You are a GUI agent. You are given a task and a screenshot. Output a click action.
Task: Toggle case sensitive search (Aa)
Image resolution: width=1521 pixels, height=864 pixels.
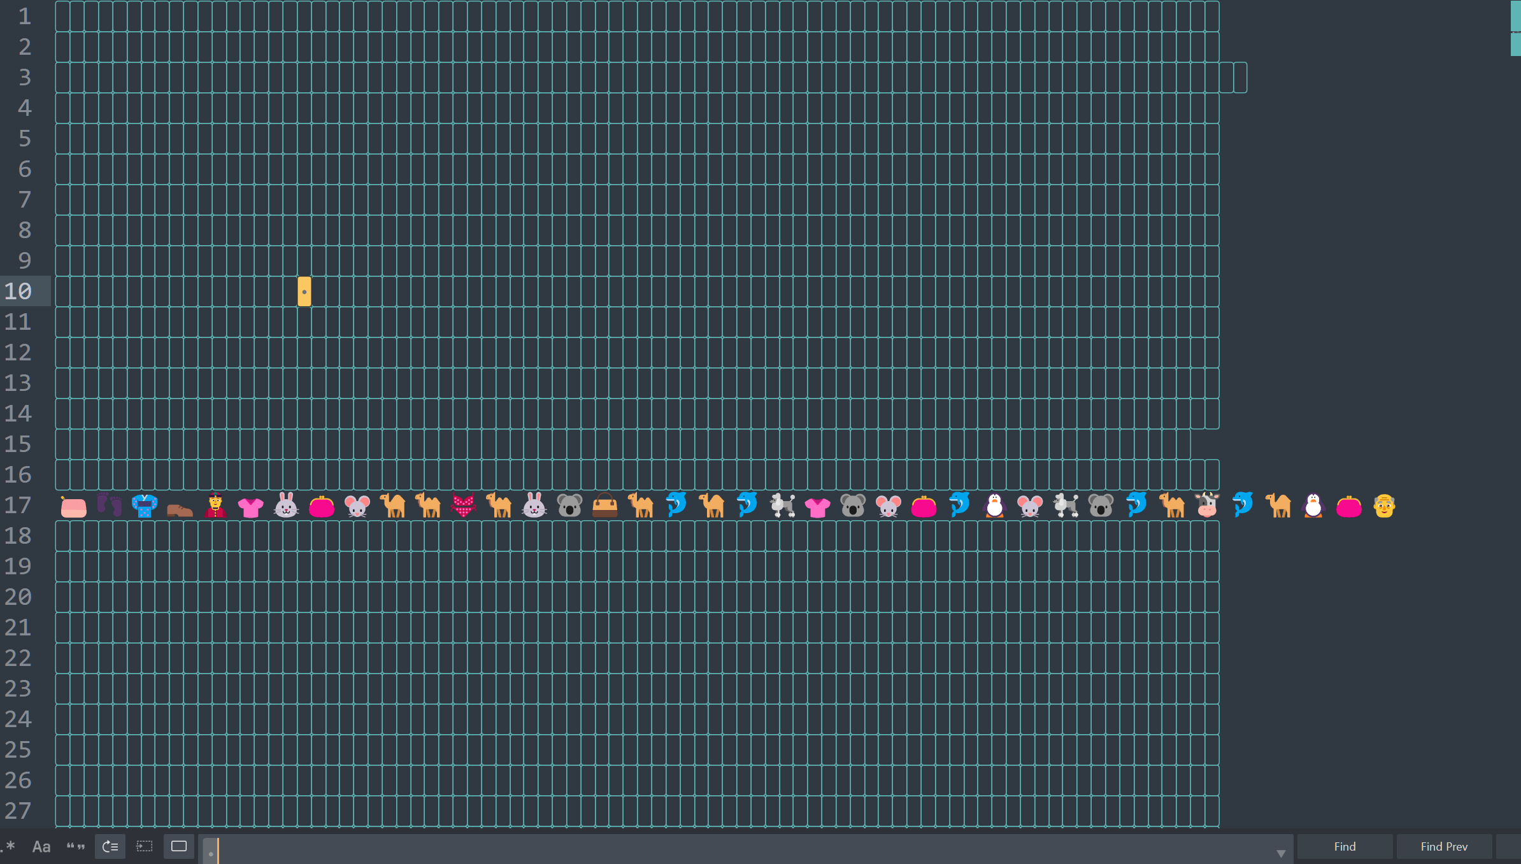pos(41,846)
